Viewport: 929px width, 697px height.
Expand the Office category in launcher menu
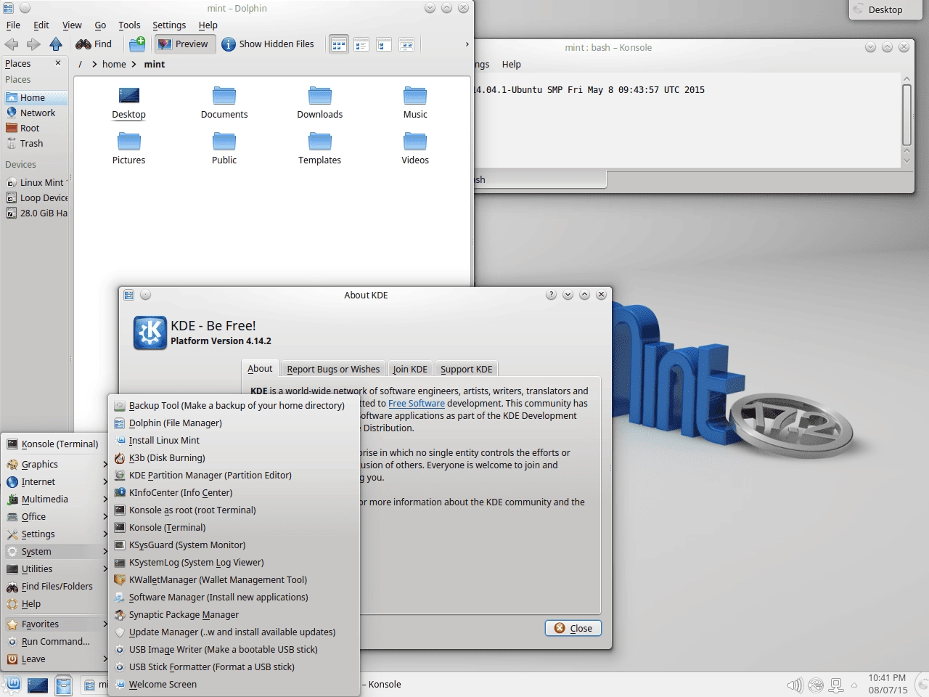click(x=56, y=516)
